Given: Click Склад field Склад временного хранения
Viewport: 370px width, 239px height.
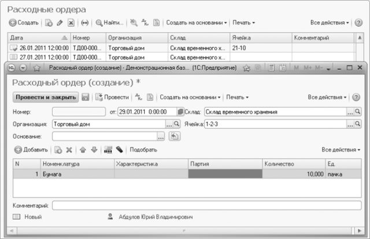Looking at the screenshot, I should coord(275,112).
